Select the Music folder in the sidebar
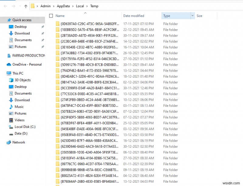Viewport: 243px width, 186px height. pyautogui.click(x=19, y=107)
